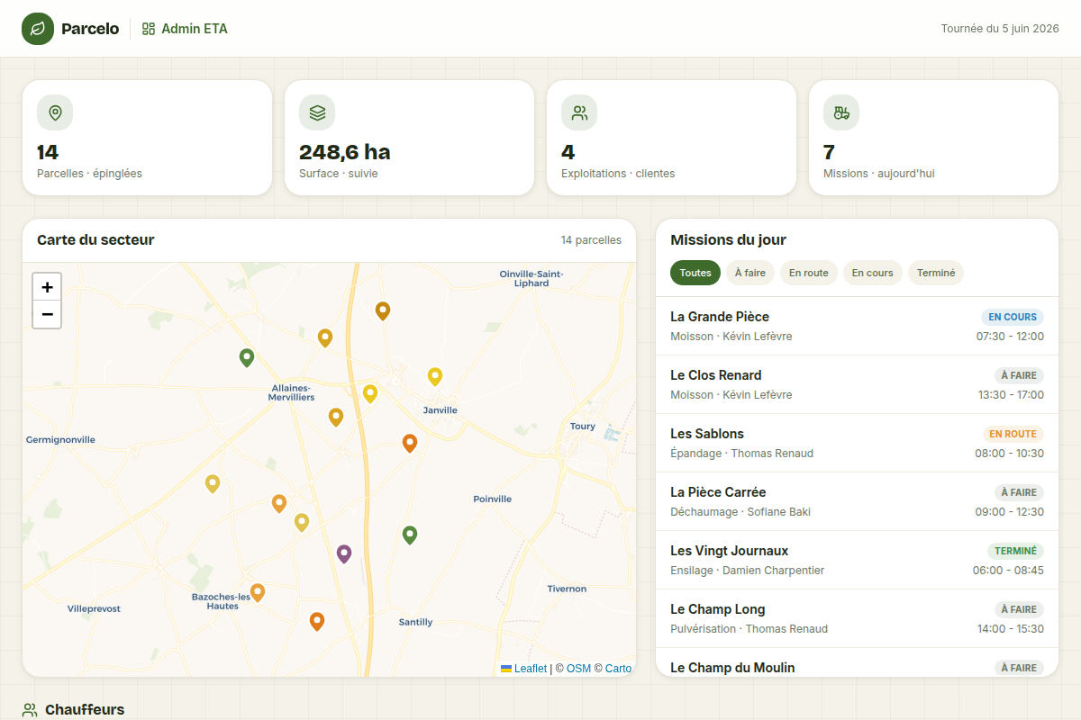Click the tractor icon on Missions card

pos(841,112)
